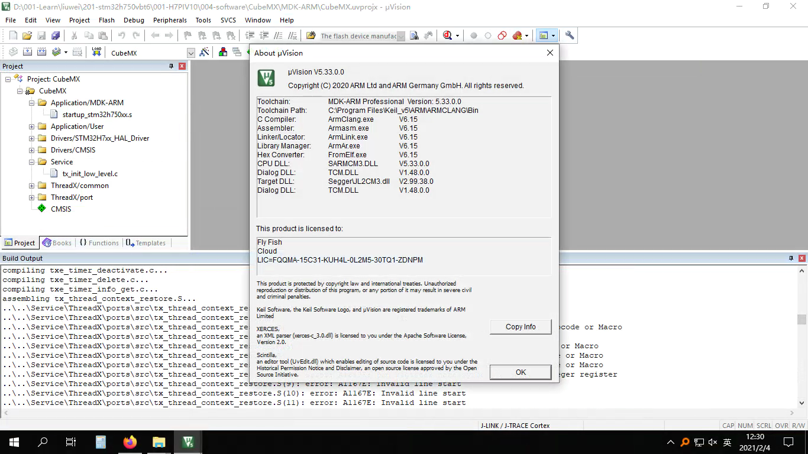808x454 pixels.
Task: Switch to the Books tab
Action: (57, 243)
